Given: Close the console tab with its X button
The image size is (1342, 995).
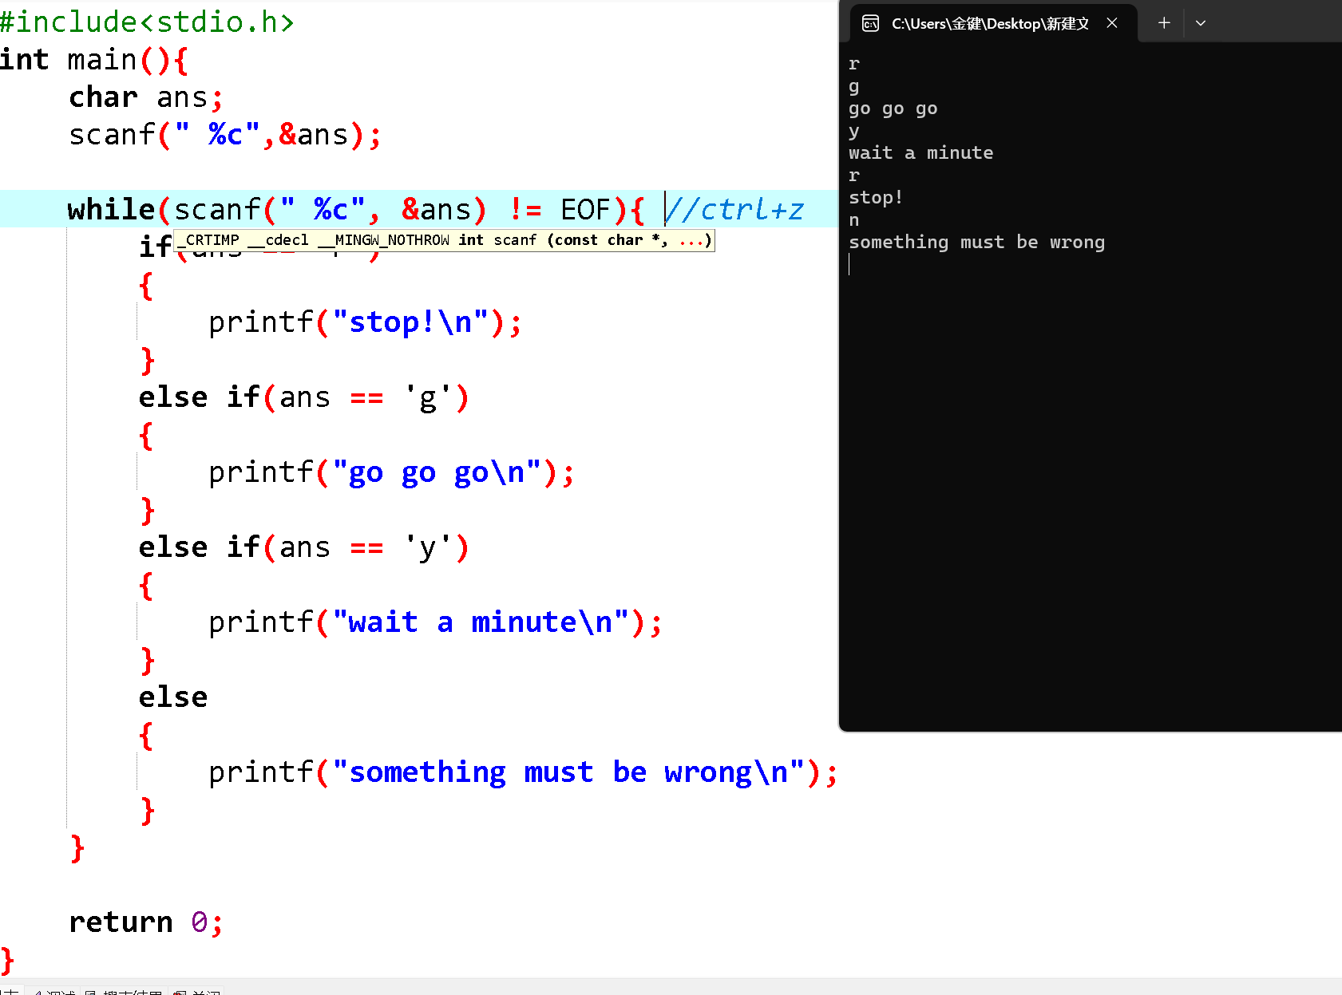Looking at the screenshot, I should 1111,23.
